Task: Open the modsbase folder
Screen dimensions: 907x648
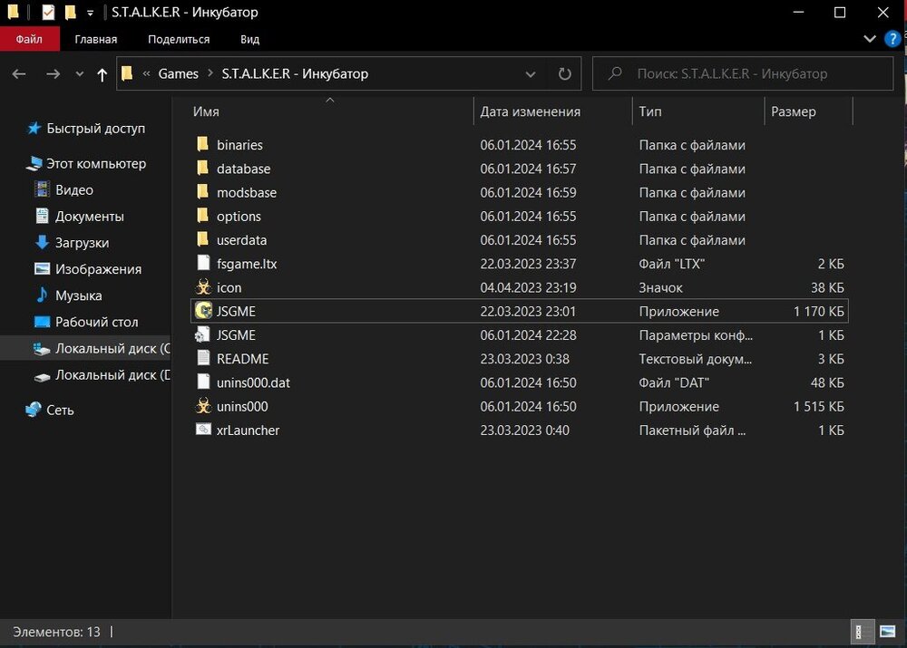Action: [246, 192]
